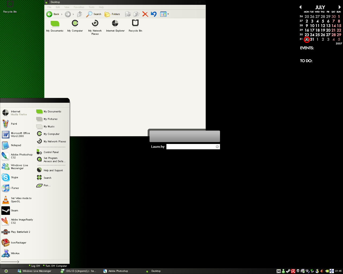343x274 pixels.
Task: Click the blue Undo arrow icon
Action: 154,14
